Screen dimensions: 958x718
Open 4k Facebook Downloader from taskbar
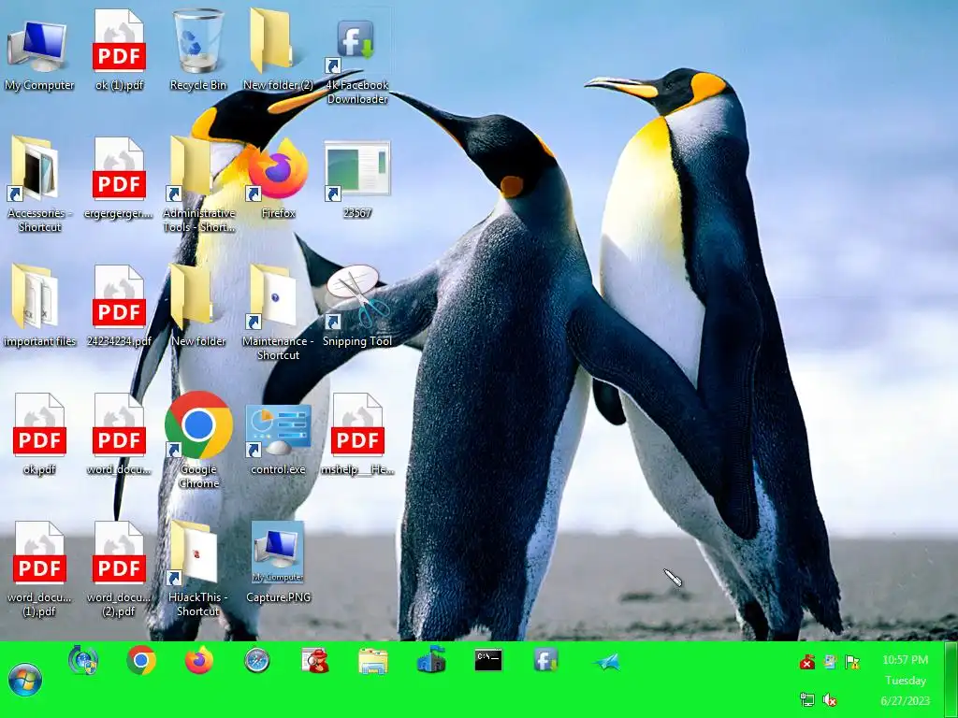pos(545,660)
